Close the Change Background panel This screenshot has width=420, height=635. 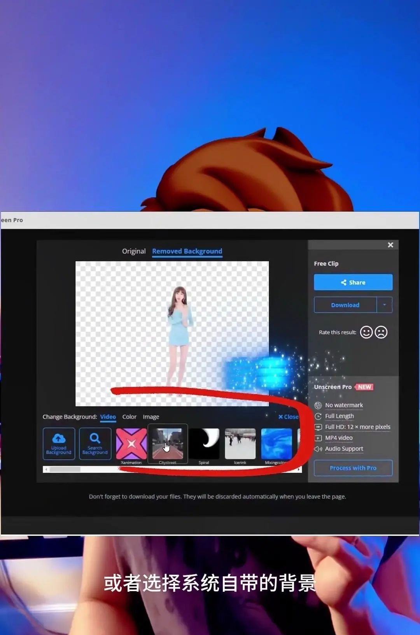tap(288, 417)
